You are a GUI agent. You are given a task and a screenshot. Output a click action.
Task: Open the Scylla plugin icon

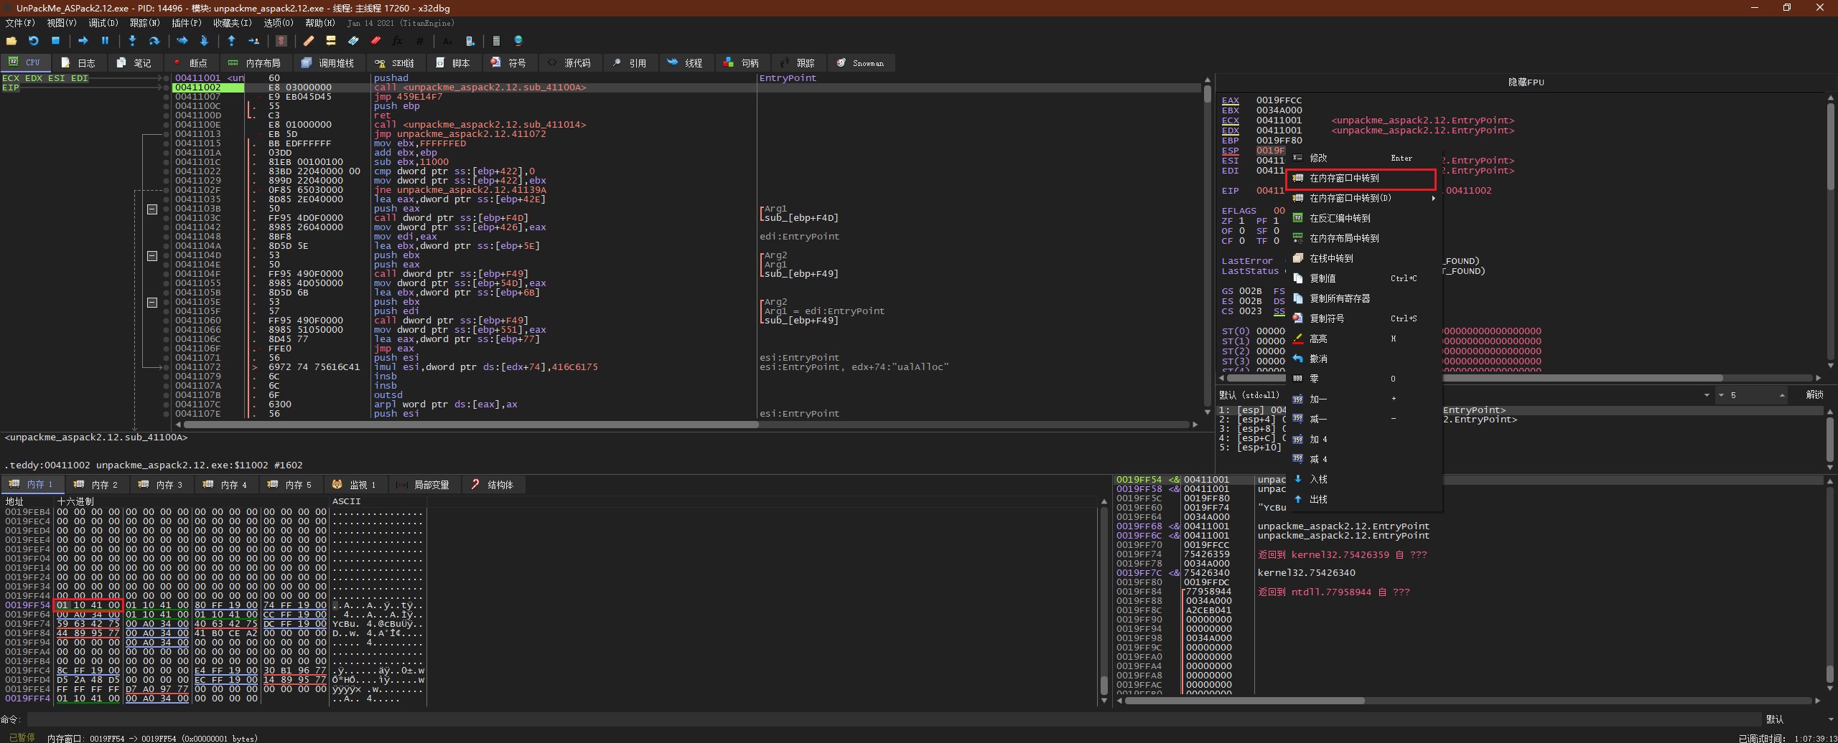click(x=281, y=41)
